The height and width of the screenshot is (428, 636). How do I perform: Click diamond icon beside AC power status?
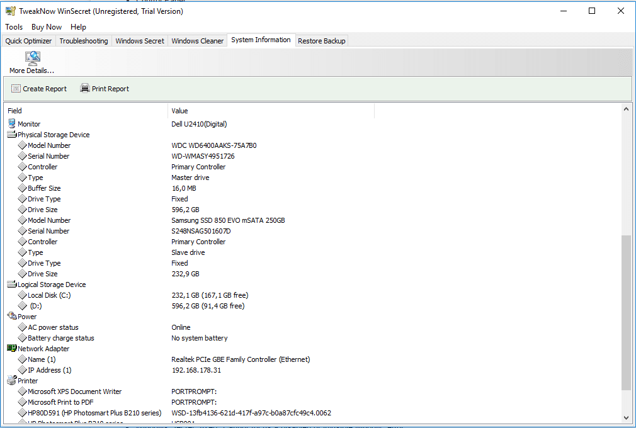click(x=22, y=327)
